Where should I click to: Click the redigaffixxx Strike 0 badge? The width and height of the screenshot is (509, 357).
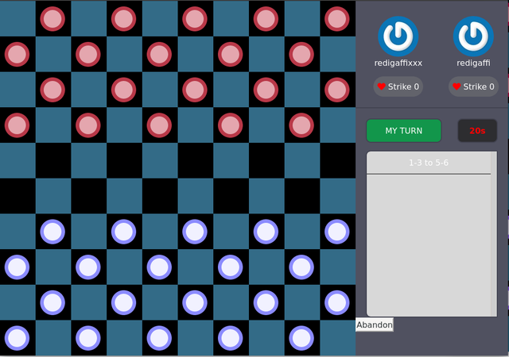[x=398, y=86]
